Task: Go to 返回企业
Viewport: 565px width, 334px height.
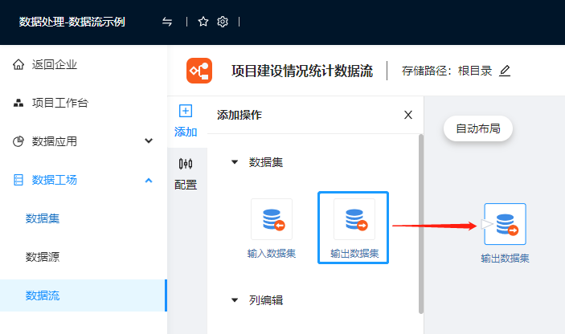Action: click(55, 64)
